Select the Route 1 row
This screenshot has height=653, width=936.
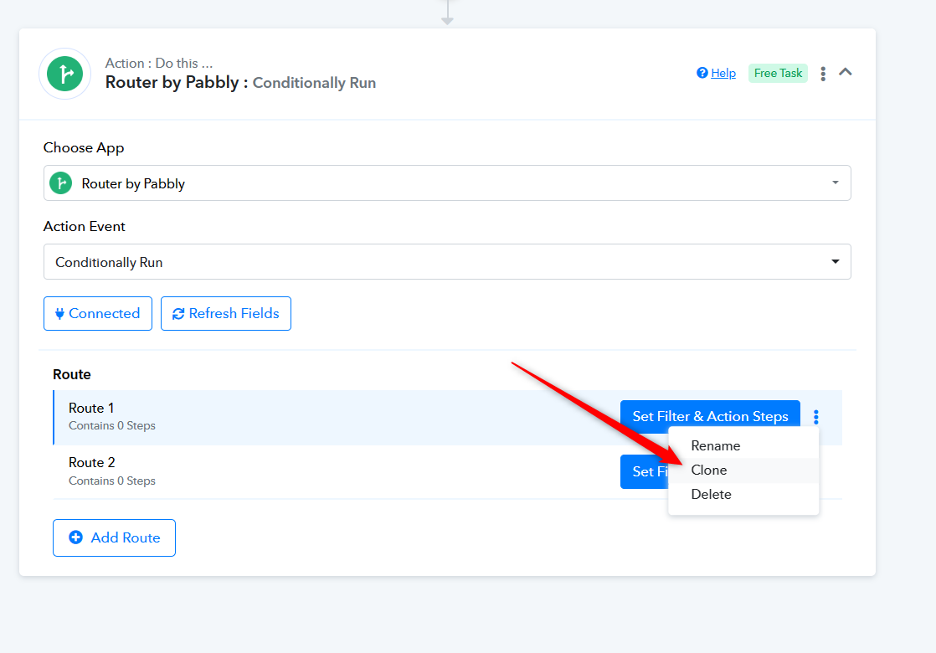click(448, 417)
